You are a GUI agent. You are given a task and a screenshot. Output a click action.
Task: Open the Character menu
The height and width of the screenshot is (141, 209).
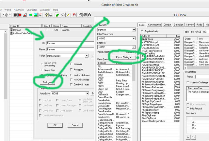(32, 10)
